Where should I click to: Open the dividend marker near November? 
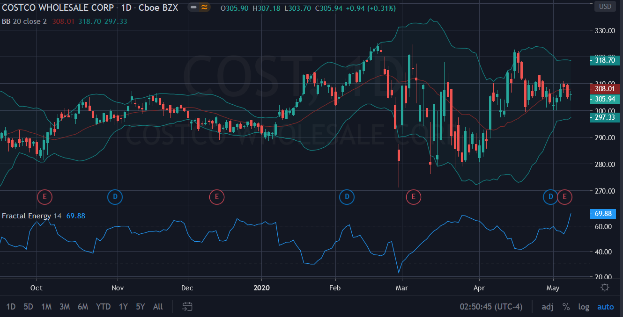coord(115,197)
